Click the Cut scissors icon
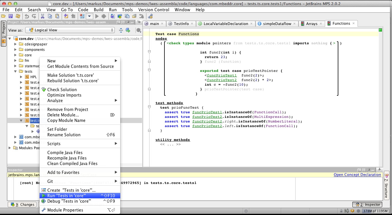 42,16
